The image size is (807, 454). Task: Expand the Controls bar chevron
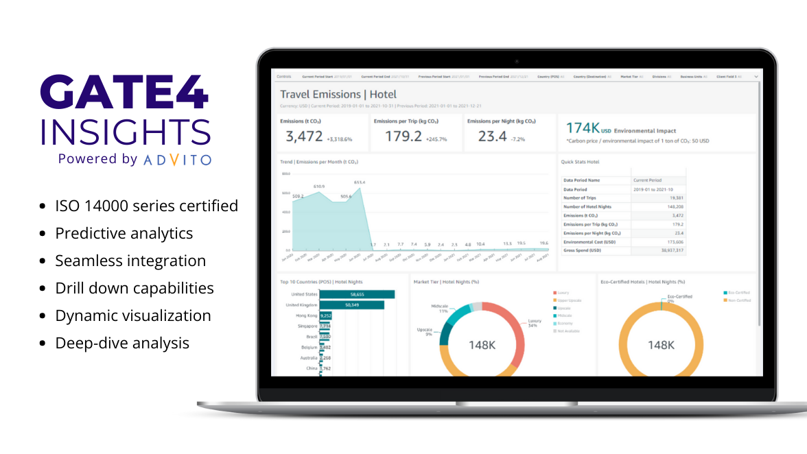click(x=756, y=77)
